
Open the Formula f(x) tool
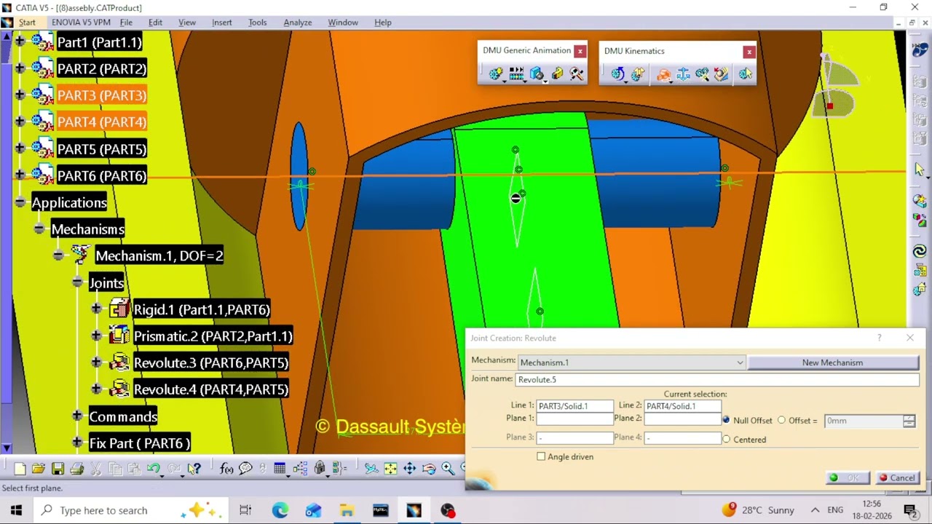click(226, 469)
